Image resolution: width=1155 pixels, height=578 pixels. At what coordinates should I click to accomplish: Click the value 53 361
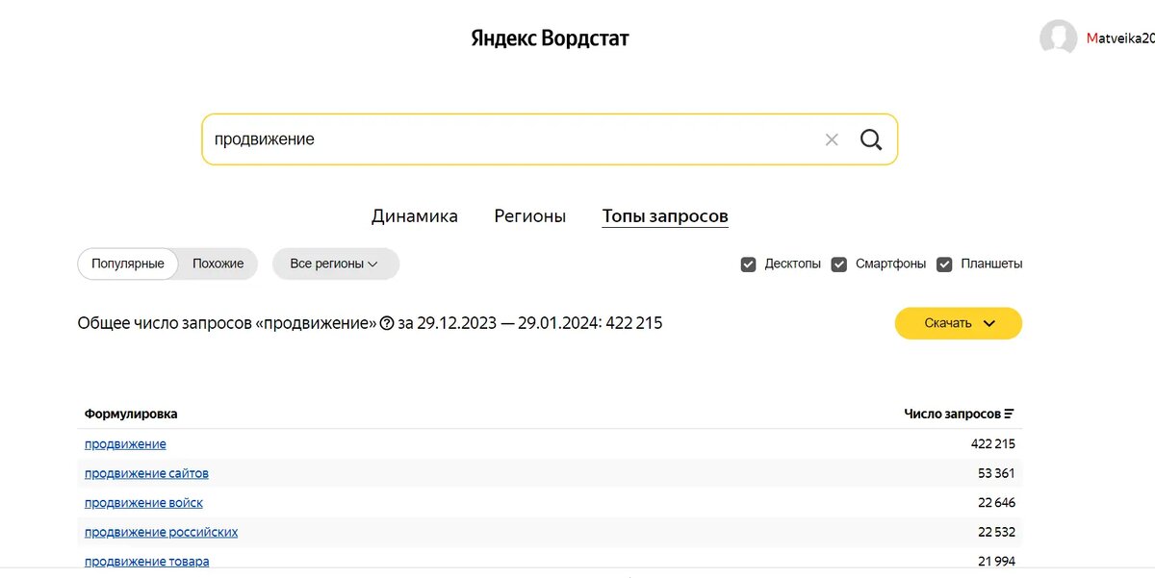click(996, 473)
